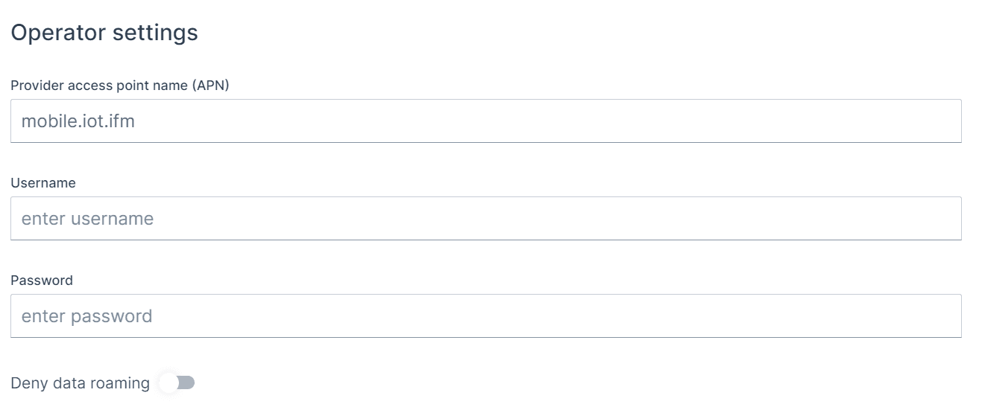Click the white knob of the roaming toggle

point(169,383)
